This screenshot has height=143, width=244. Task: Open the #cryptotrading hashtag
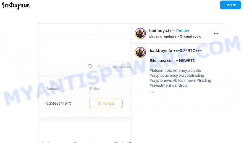pos(191,75)
